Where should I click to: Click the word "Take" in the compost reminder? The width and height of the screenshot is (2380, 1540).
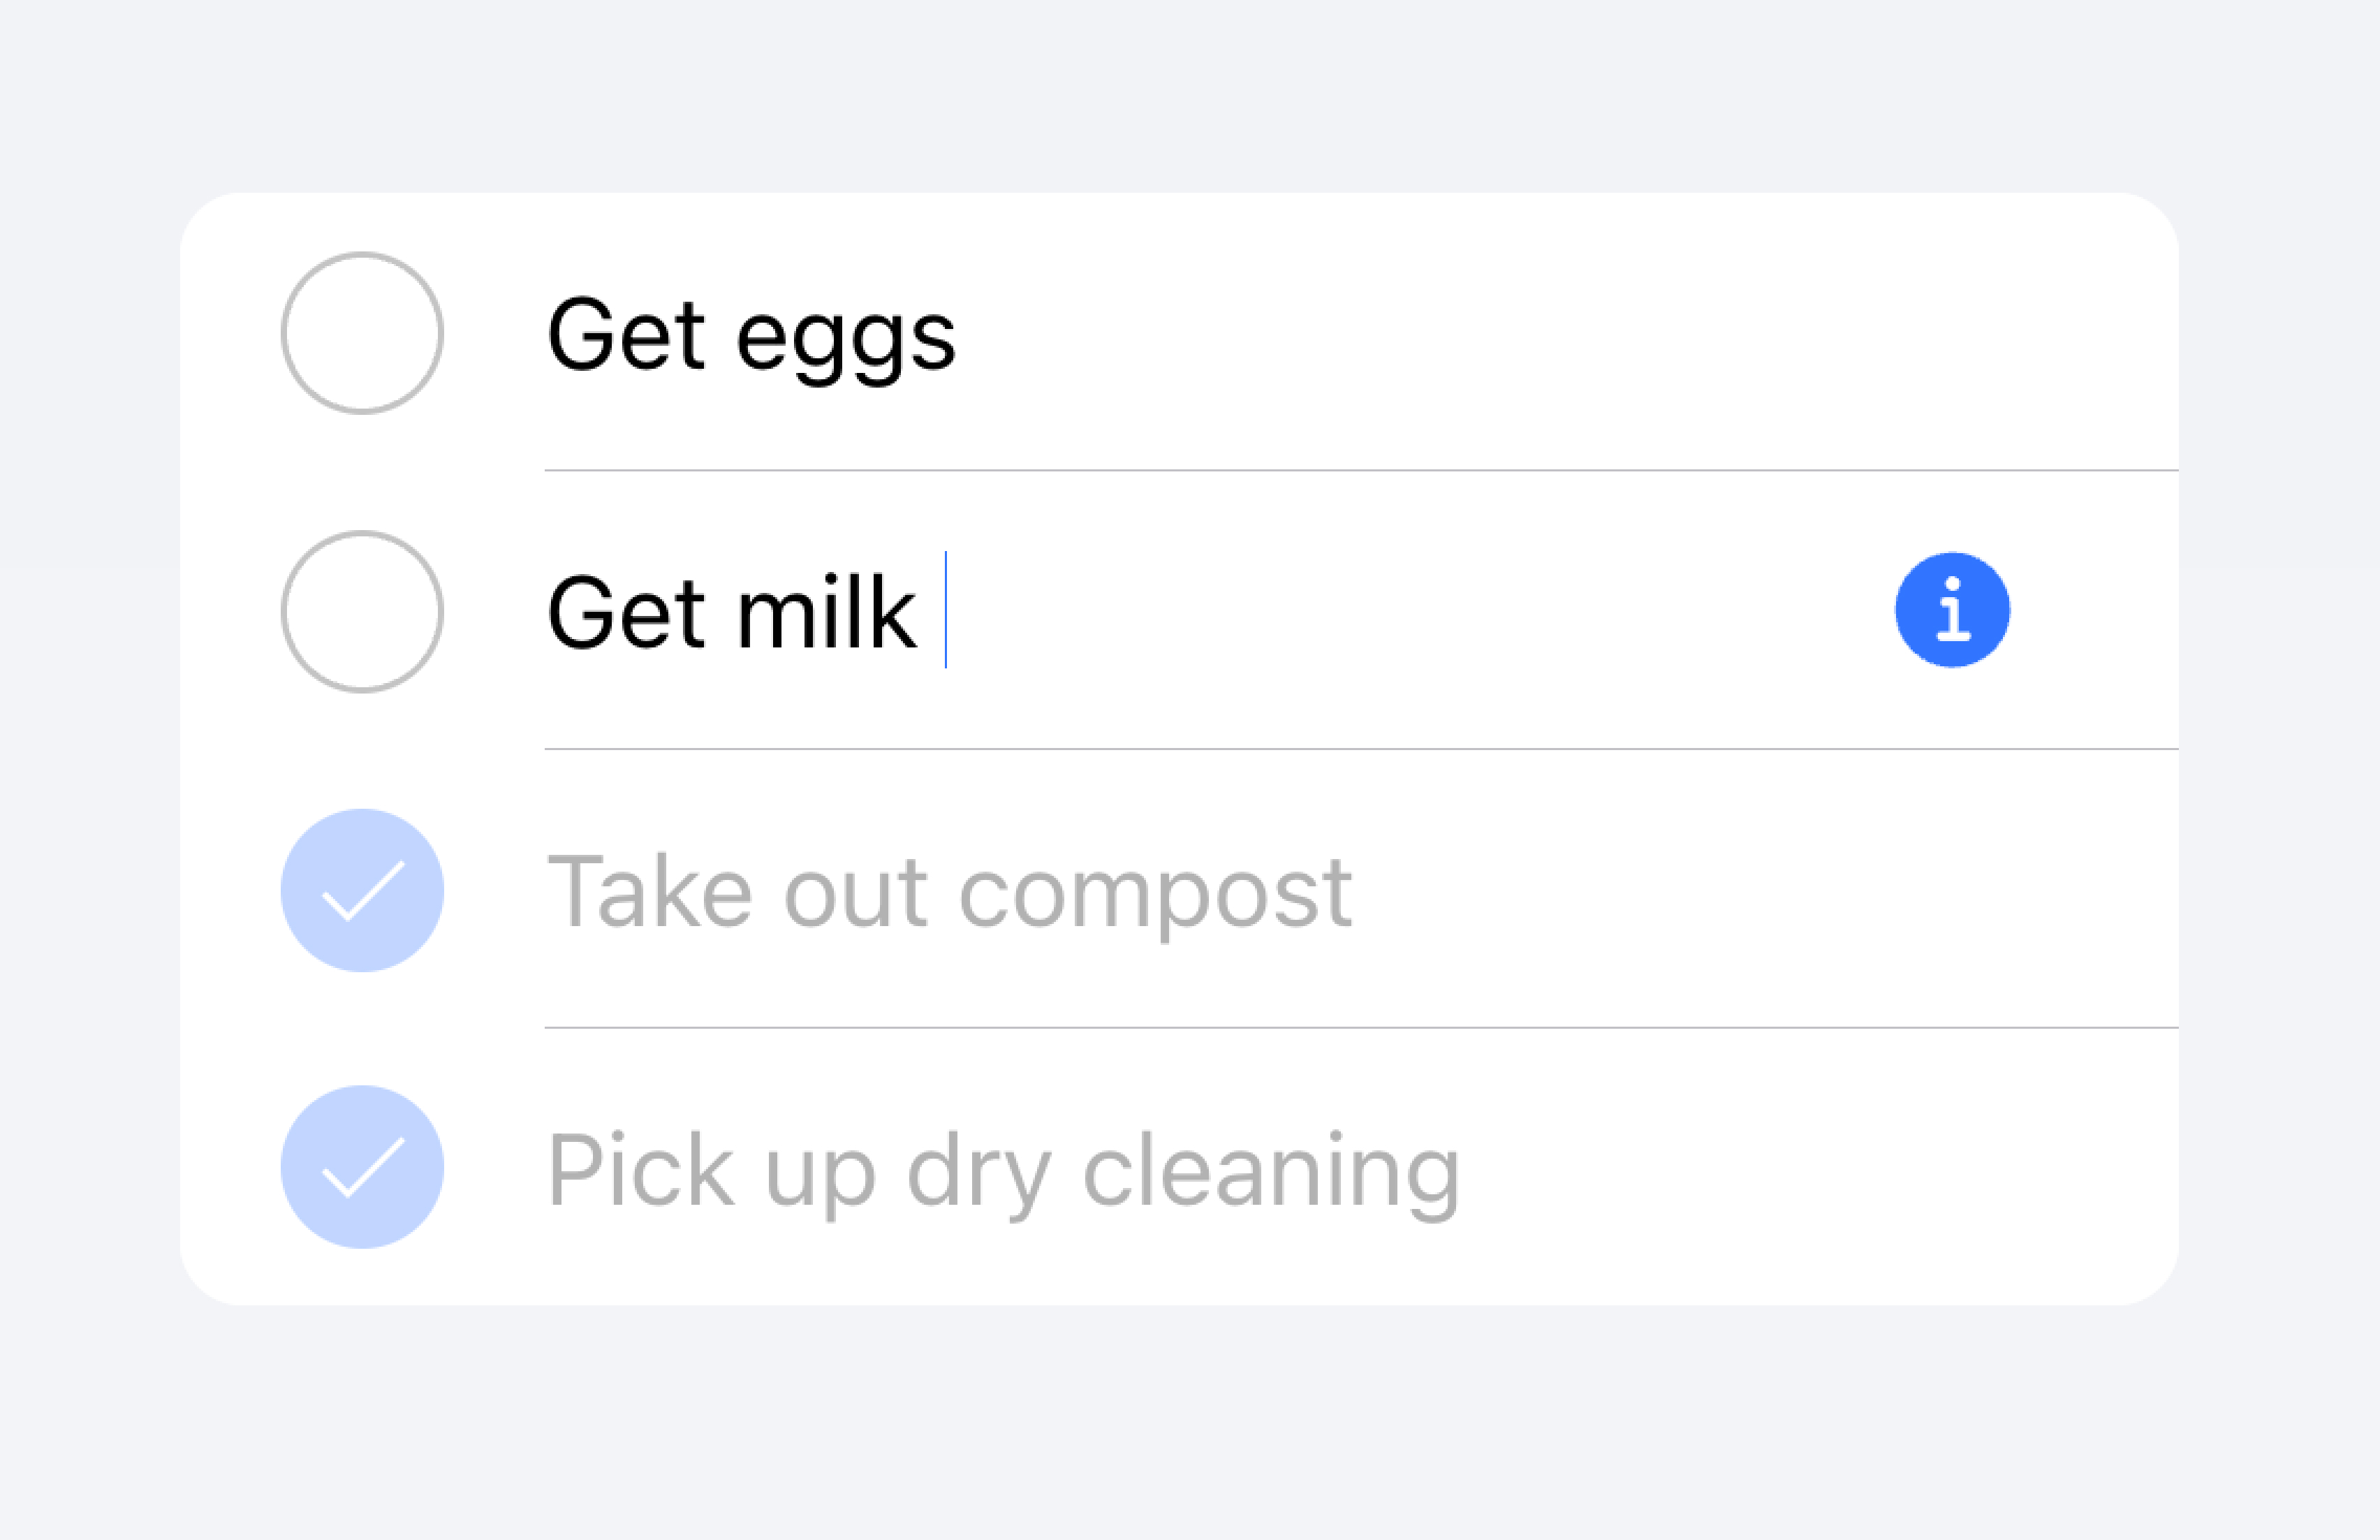tap(650, 891)
